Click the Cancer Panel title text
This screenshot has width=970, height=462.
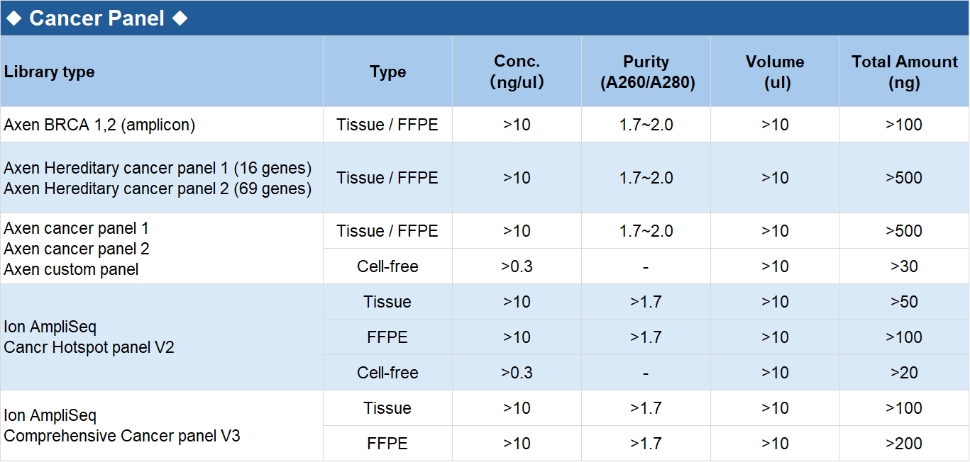97,18
